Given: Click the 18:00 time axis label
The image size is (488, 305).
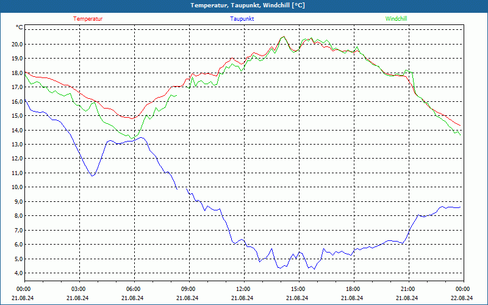Looking at the screenshot, I should pos(354,289).
